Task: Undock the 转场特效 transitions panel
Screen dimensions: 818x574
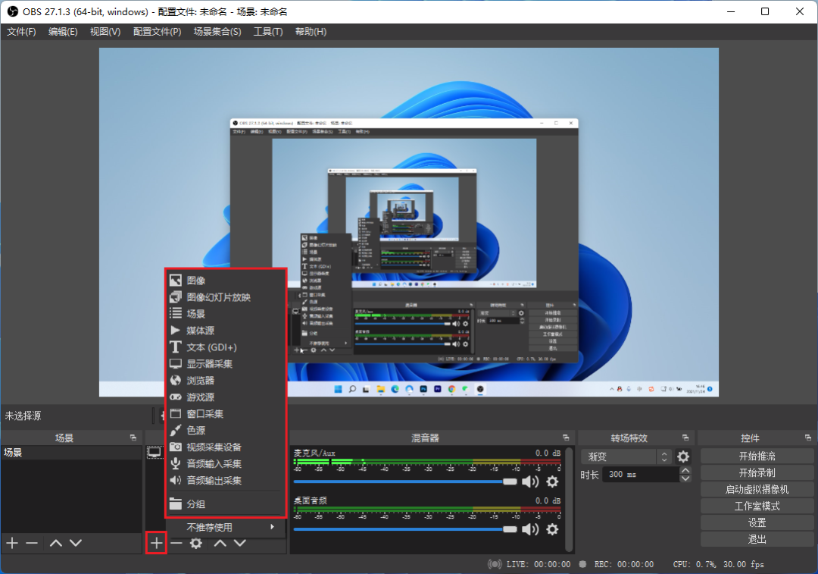Action: click(x=685, y=438)
